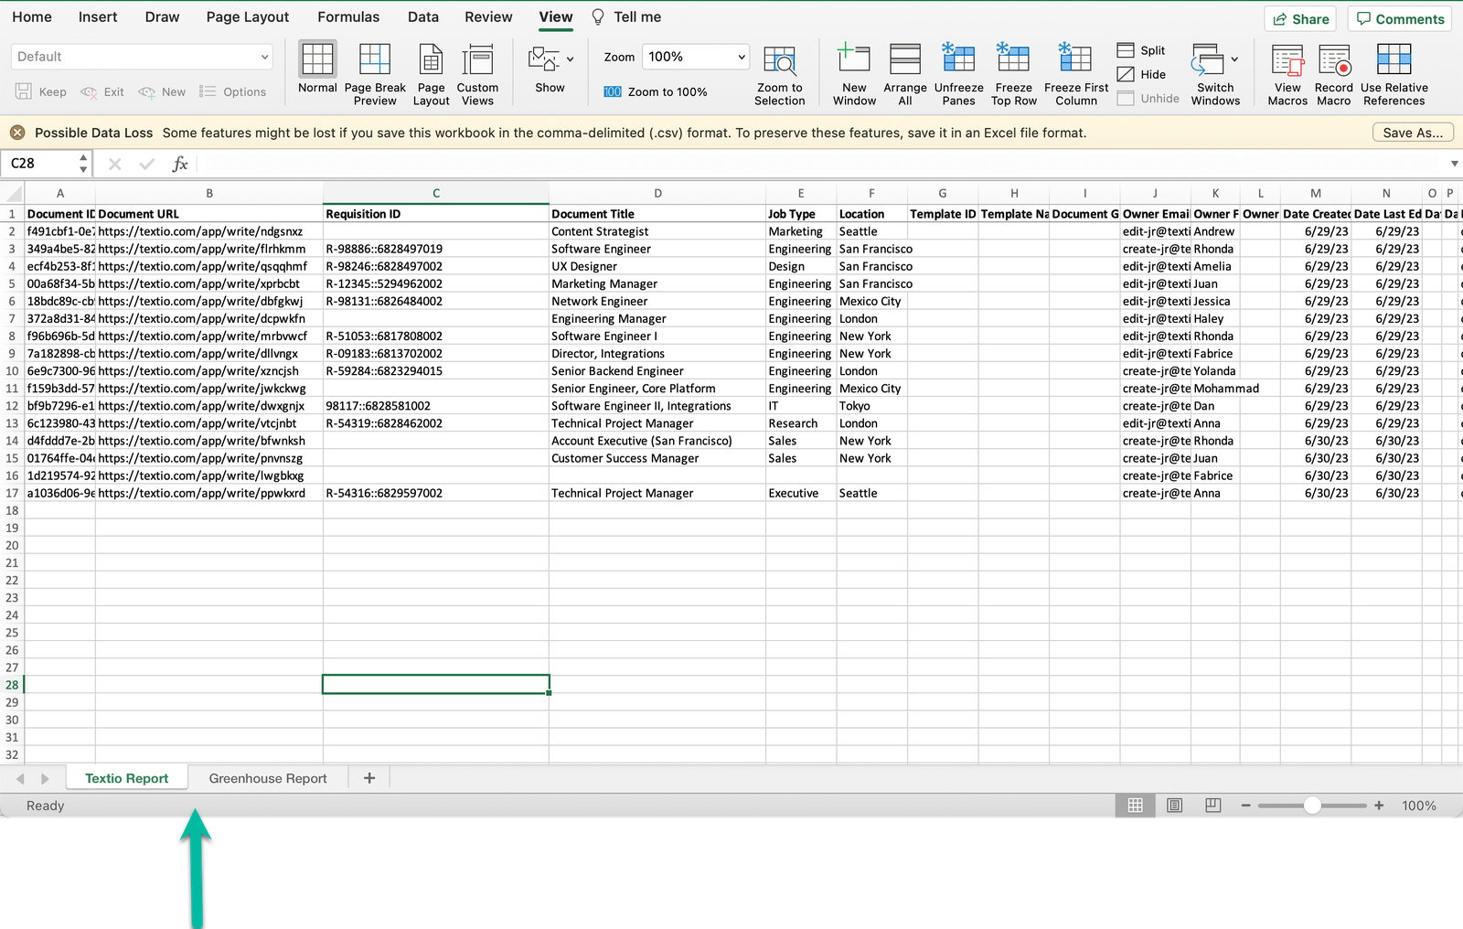Open a New Window

[854, 74]
